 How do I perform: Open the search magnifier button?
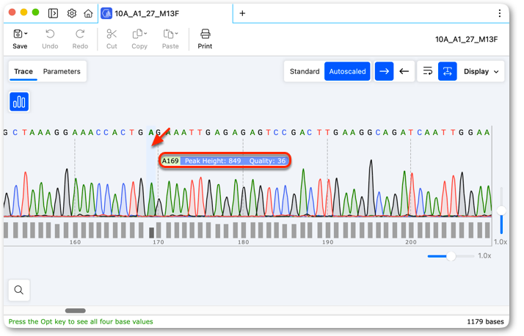coord(19,290)
